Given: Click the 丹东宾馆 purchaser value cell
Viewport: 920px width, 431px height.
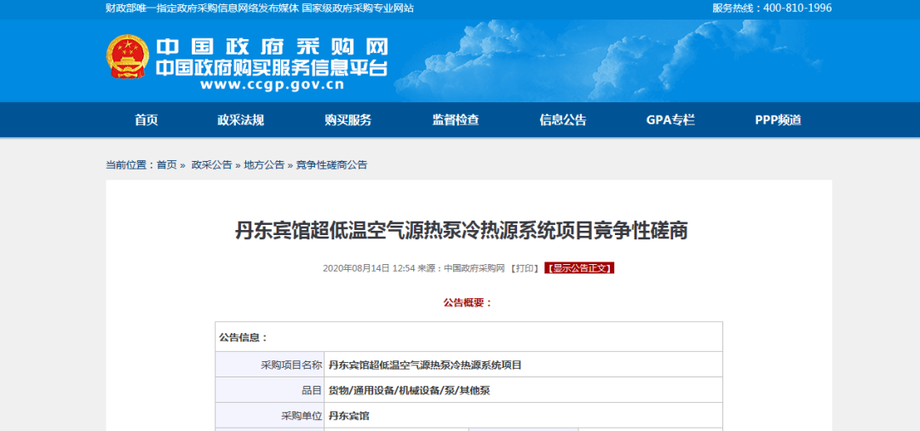Looking at the screenshot, I should (523, 416).
